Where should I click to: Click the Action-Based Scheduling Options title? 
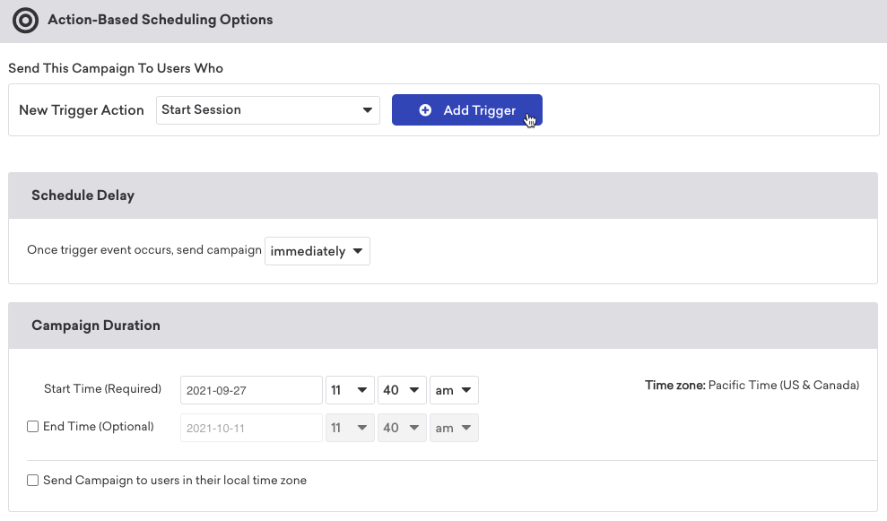[160, 19]
